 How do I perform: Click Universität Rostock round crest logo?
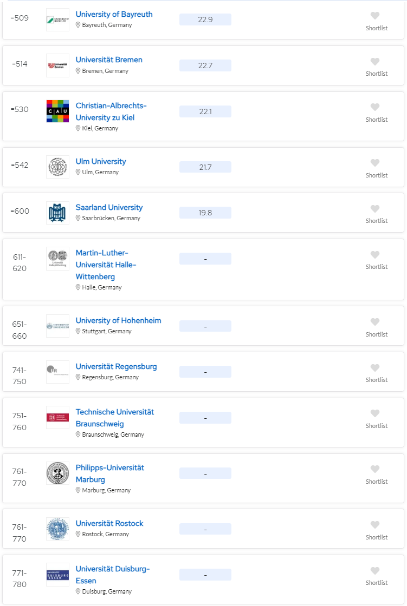tap(57, 529)
